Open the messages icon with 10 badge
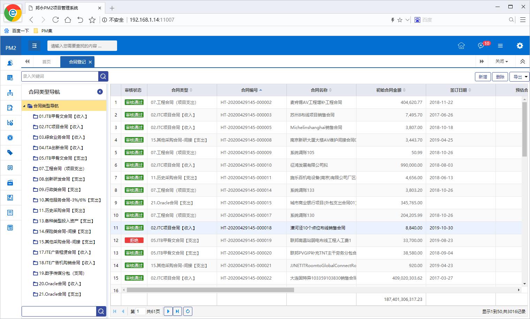 pos(481,46)
